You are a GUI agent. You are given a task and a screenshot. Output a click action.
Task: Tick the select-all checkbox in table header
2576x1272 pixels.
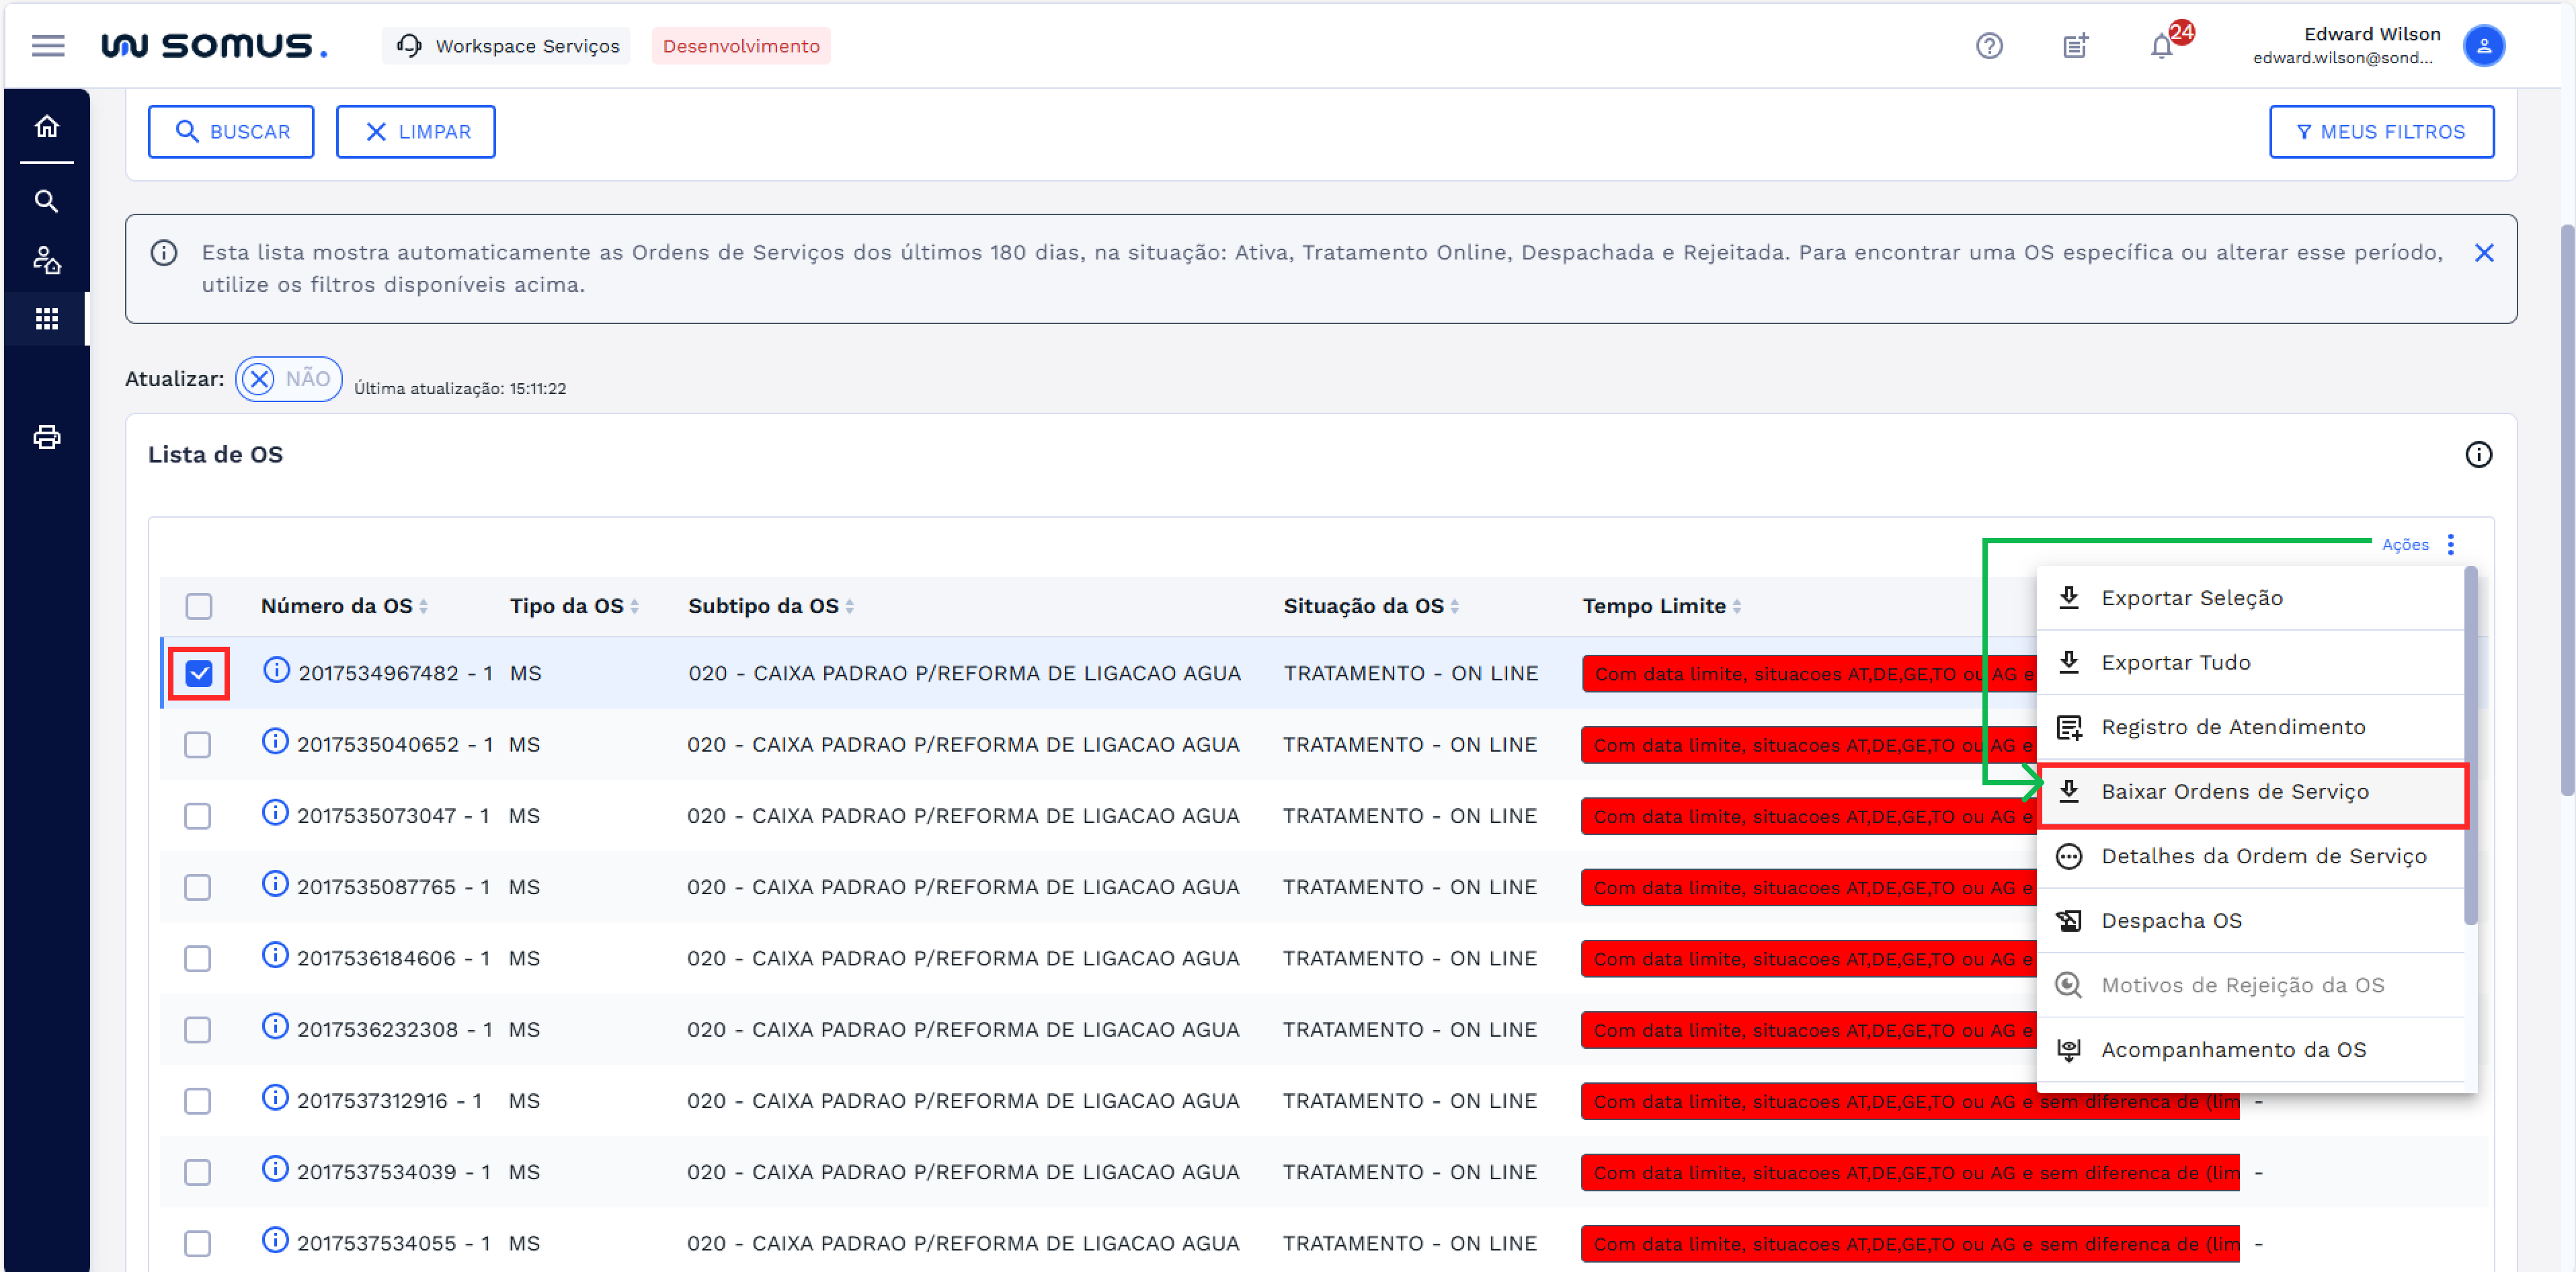point(199,606)
